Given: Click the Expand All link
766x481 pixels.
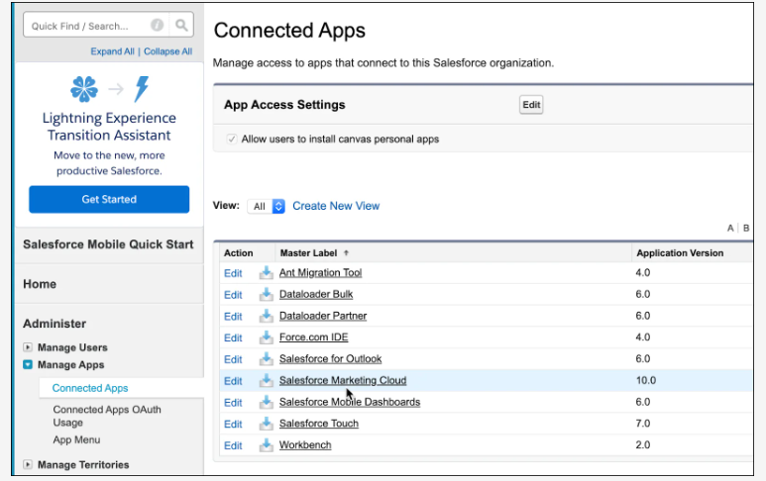Looking at the screenshot, I should click(x=112, y=51).
